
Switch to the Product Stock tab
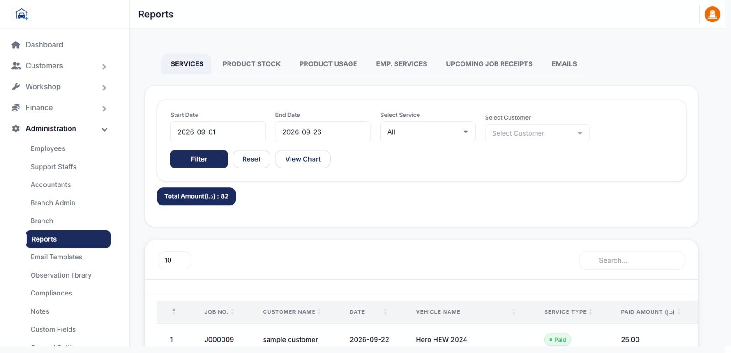click(x=252, y=64)
